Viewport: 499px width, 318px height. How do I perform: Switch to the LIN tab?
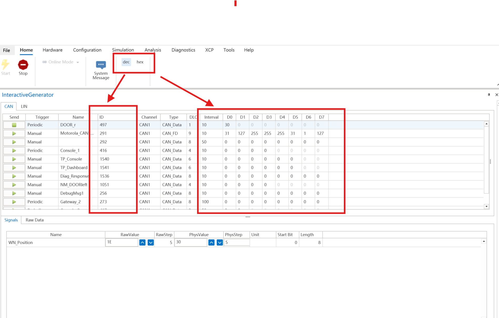pos(24,106)
